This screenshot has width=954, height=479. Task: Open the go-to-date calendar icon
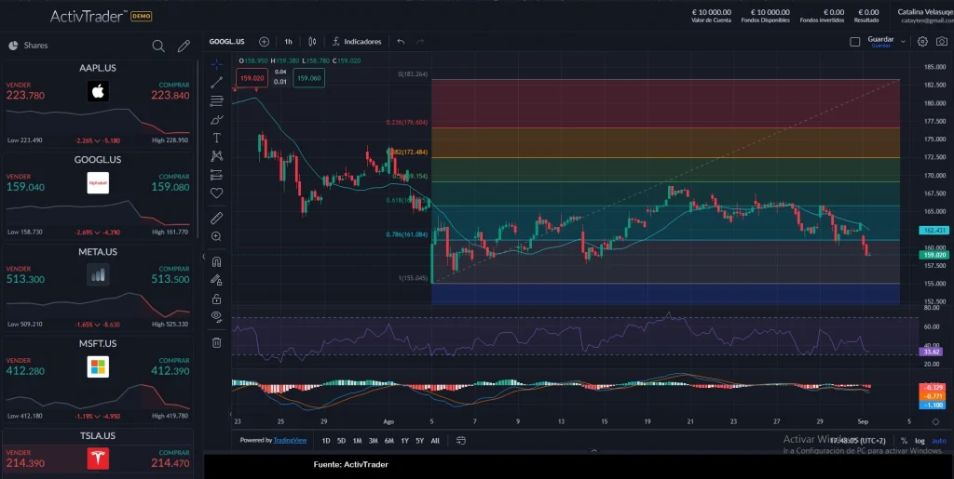[x=460, y=441]
